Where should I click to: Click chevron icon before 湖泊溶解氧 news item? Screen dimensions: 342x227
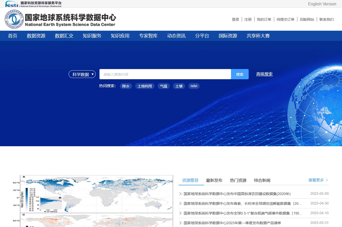pos(181,203)
